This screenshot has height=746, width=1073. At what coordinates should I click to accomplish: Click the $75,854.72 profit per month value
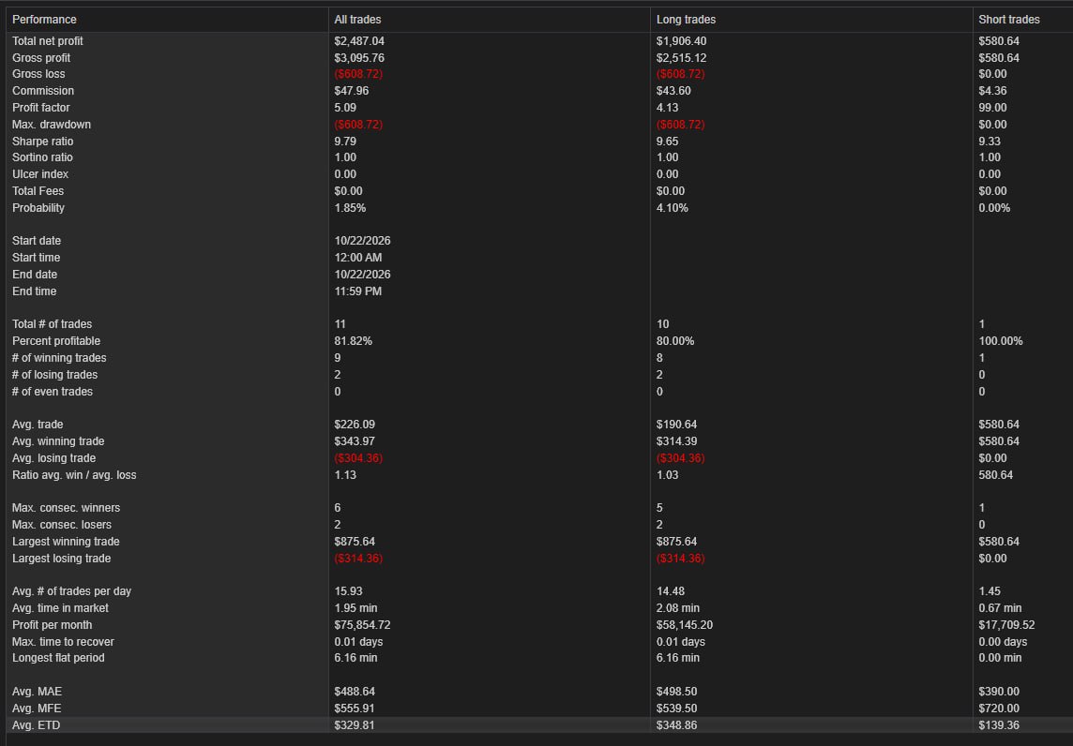[363, 625]
